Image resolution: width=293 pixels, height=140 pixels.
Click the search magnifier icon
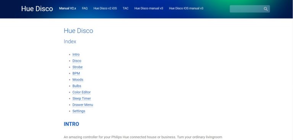pyautogui.click(x=266, y=9)
